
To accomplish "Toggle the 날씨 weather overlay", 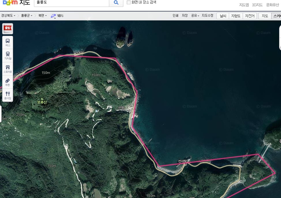I will (223, 16).
